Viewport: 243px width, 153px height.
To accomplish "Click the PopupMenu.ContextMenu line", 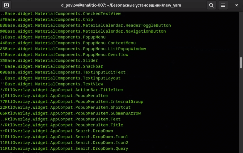I will click(x=68, y=43).
